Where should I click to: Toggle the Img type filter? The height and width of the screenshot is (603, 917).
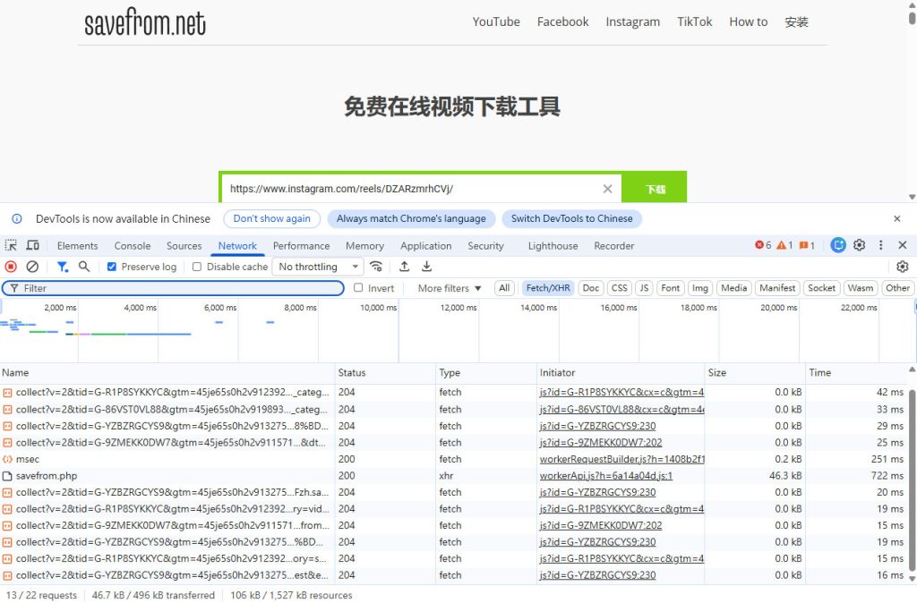click(x=700, y=288)
